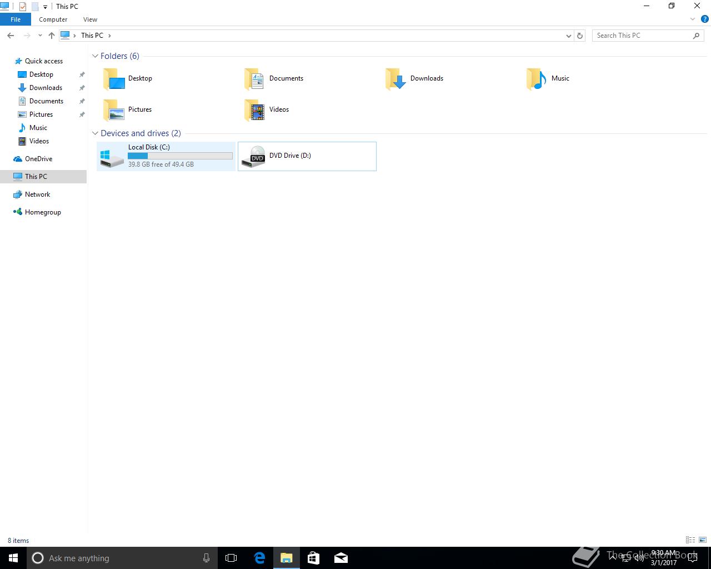This screenshot has height=569, width=711.
Task: Show hidden tray icons chevron
Action: pos(613,558)
